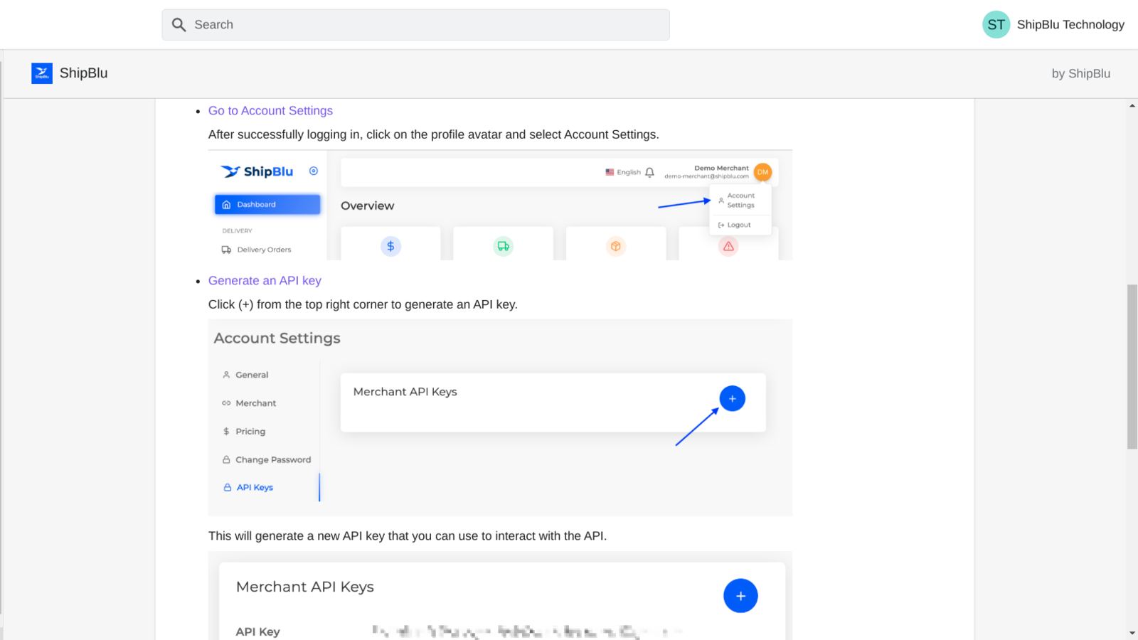Click the magnifier icon in the search bar
This screenshot has width=1138, height=640.
179,25
